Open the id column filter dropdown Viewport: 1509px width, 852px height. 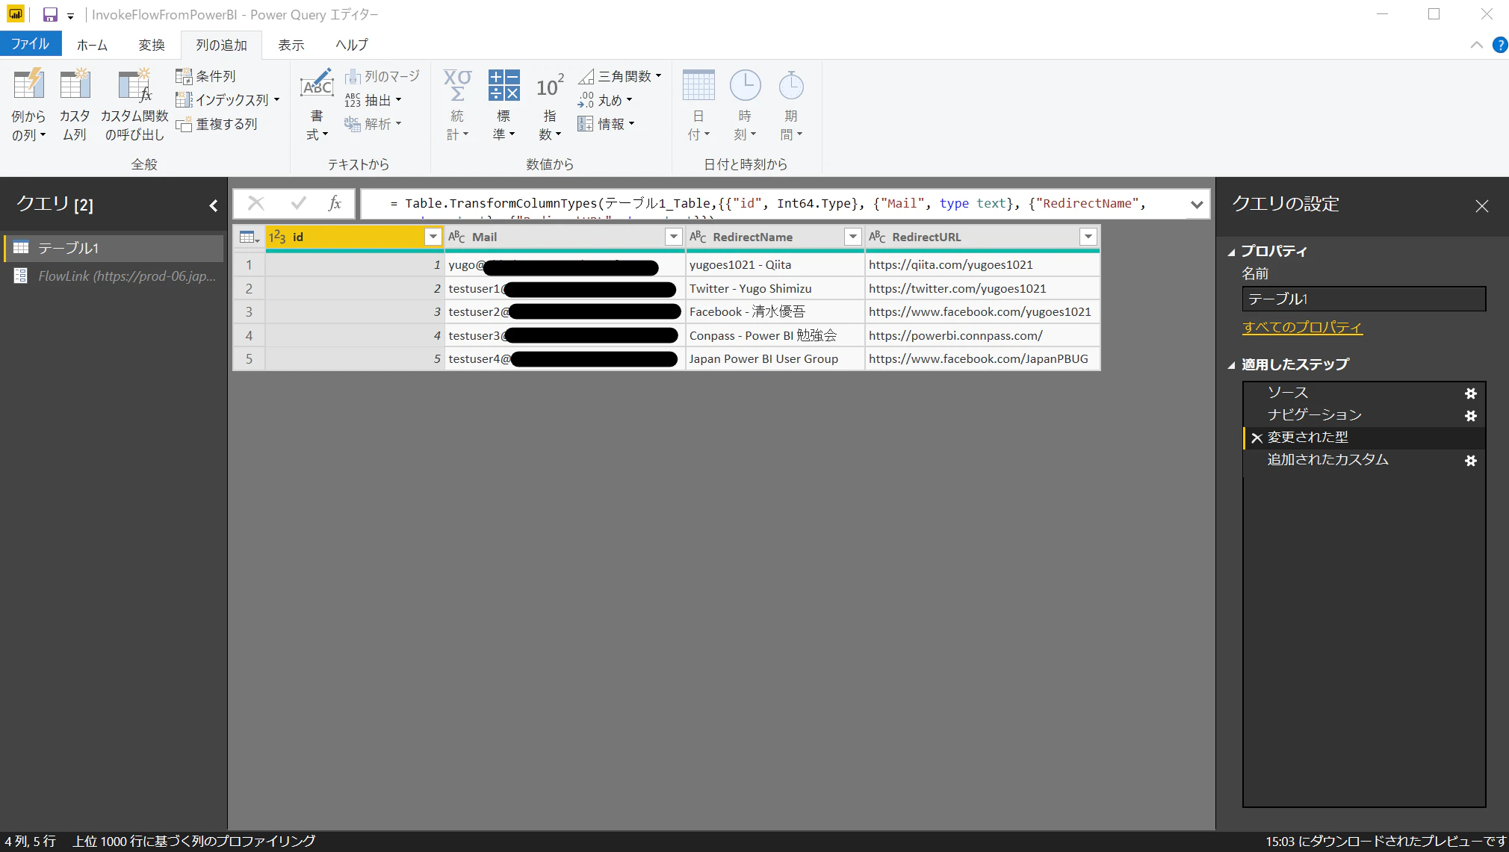(x=433, y=237)
